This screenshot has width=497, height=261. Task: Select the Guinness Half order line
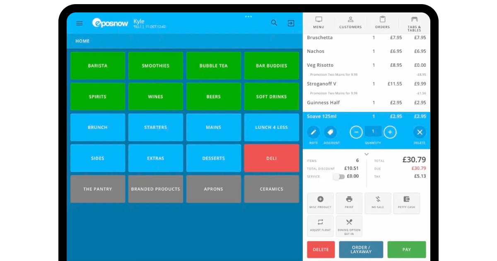(367, 103)
